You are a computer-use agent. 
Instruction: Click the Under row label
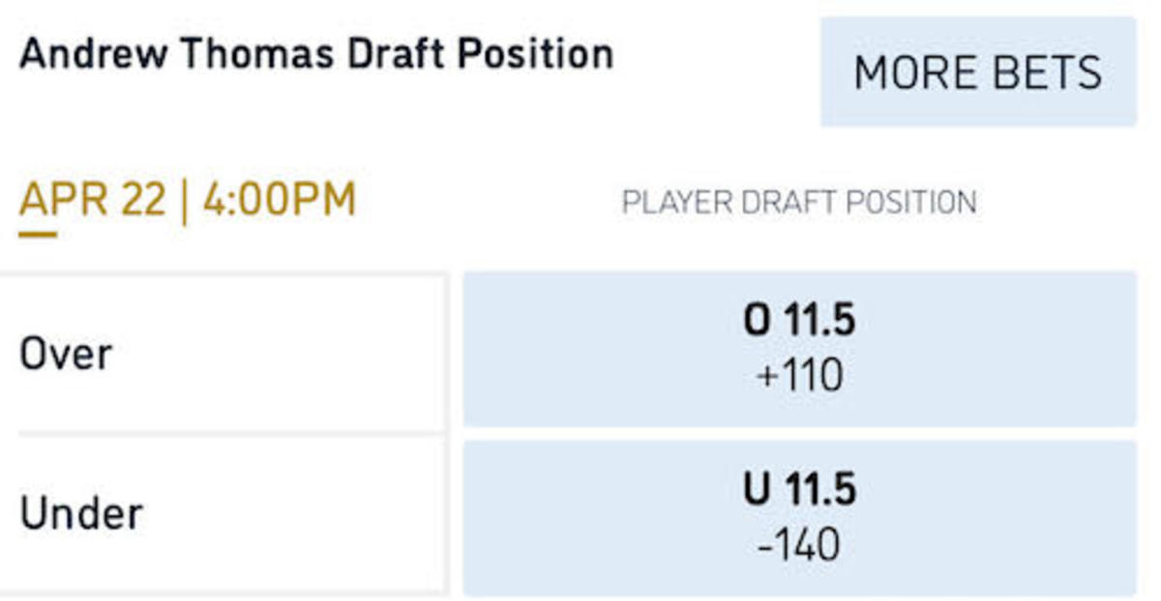point(80,514)
